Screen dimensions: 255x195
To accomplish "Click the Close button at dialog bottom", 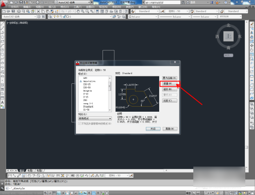I will coord(153,129).
